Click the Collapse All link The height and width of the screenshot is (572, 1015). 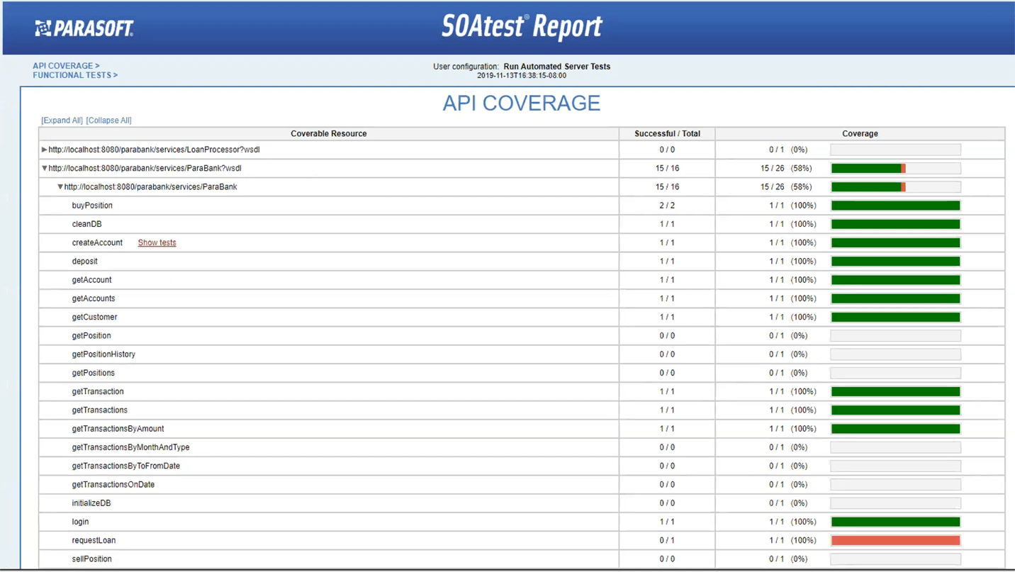pyautogui.click(x=108, y=120)
